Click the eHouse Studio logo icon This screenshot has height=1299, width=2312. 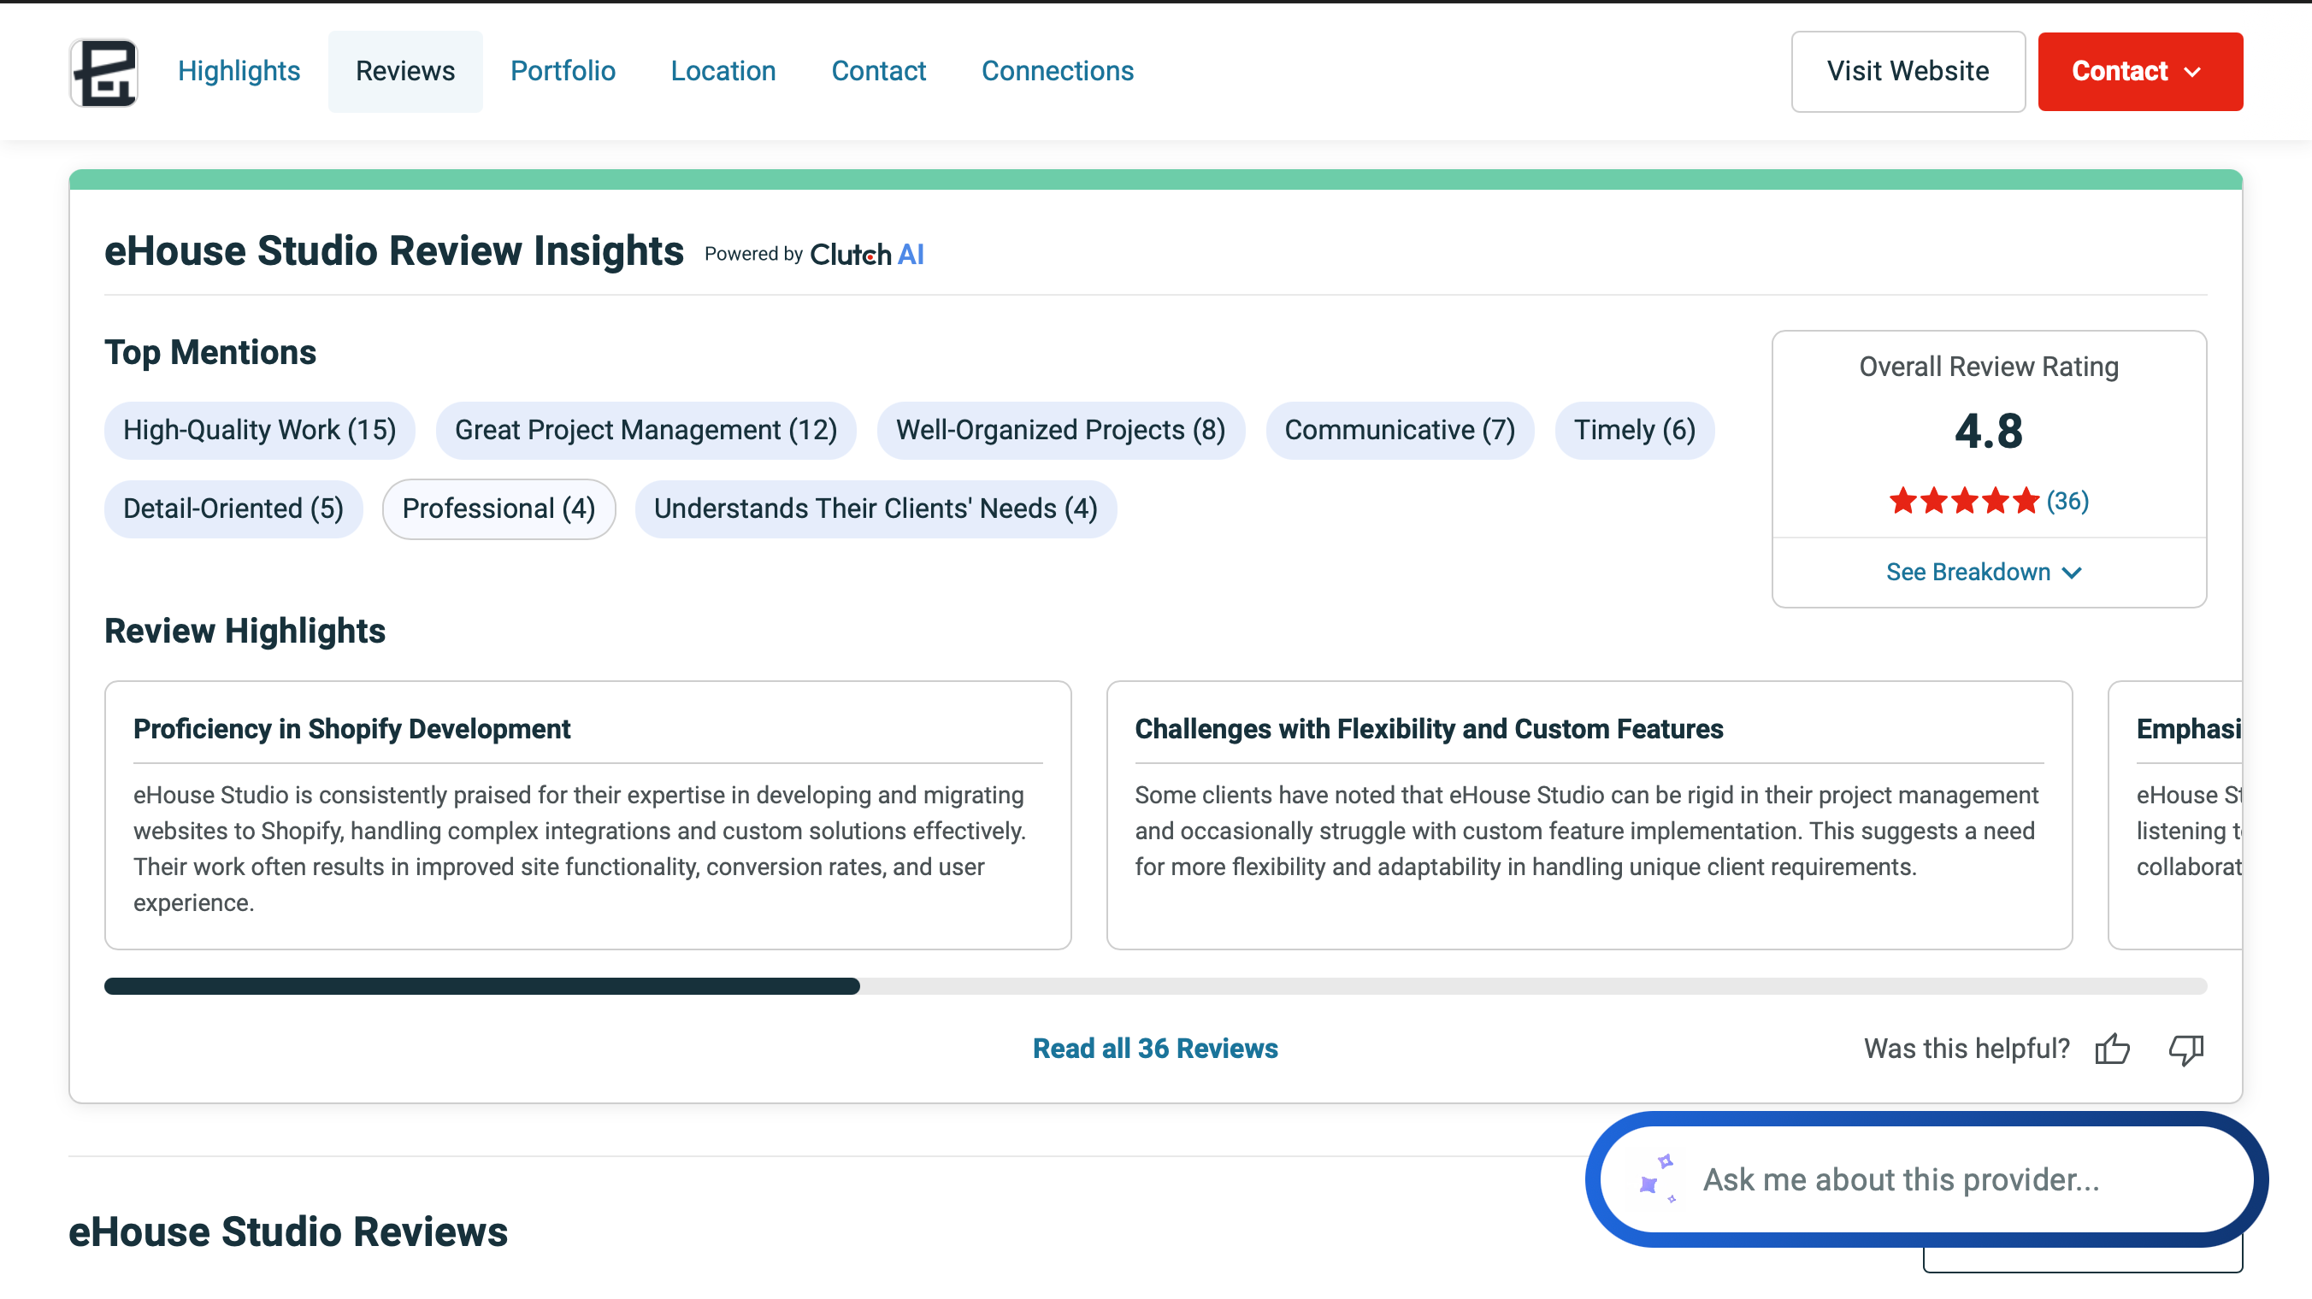104,72
